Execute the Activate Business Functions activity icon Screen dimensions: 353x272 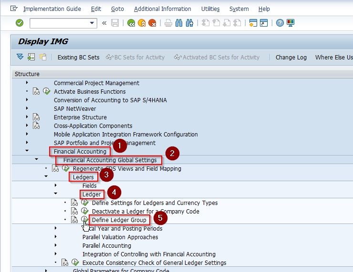coord(46,91)
